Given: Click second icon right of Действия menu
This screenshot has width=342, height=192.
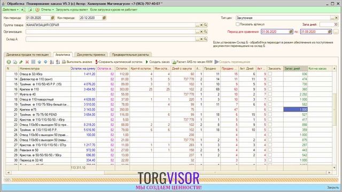Looking at the screenshot, I should click(x=30, y=10).
